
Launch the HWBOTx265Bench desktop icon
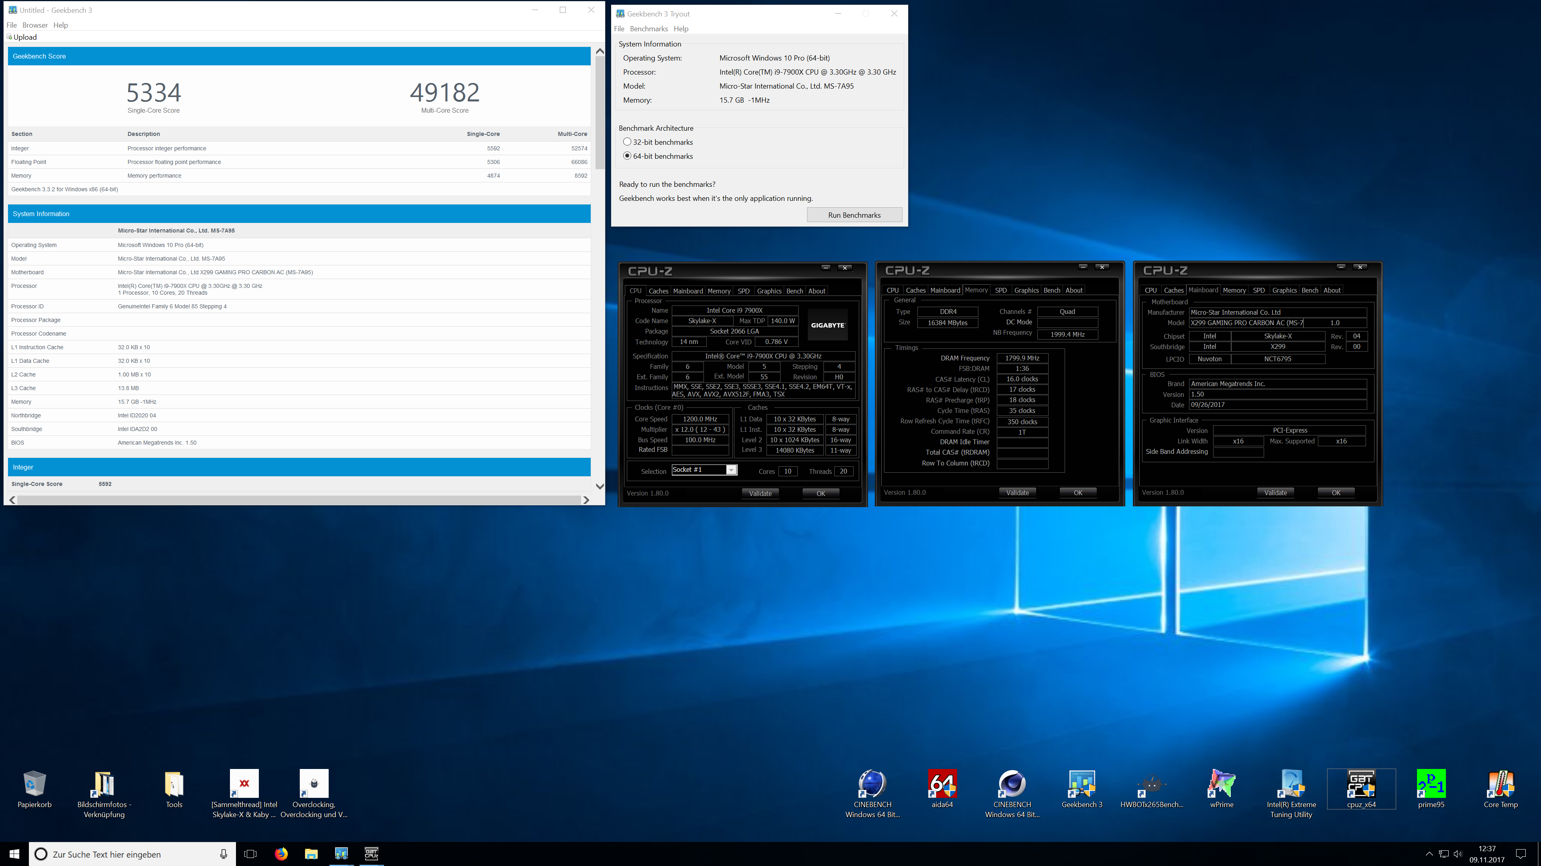point(1152,784)
